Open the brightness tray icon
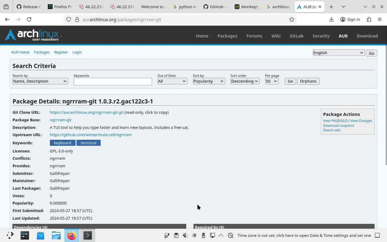This screenshot has height=242, width=387. click(194, 235)
